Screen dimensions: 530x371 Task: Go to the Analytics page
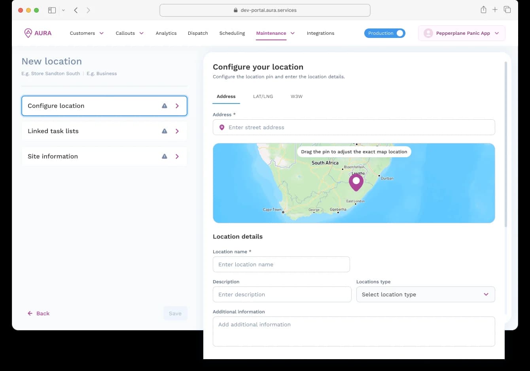(x=166, y=33)
